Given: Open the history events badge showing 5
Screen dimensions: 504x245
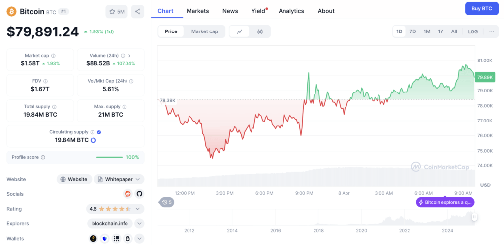Looking at the screenshot, I should pyautogui.click(x=167, y=202).
